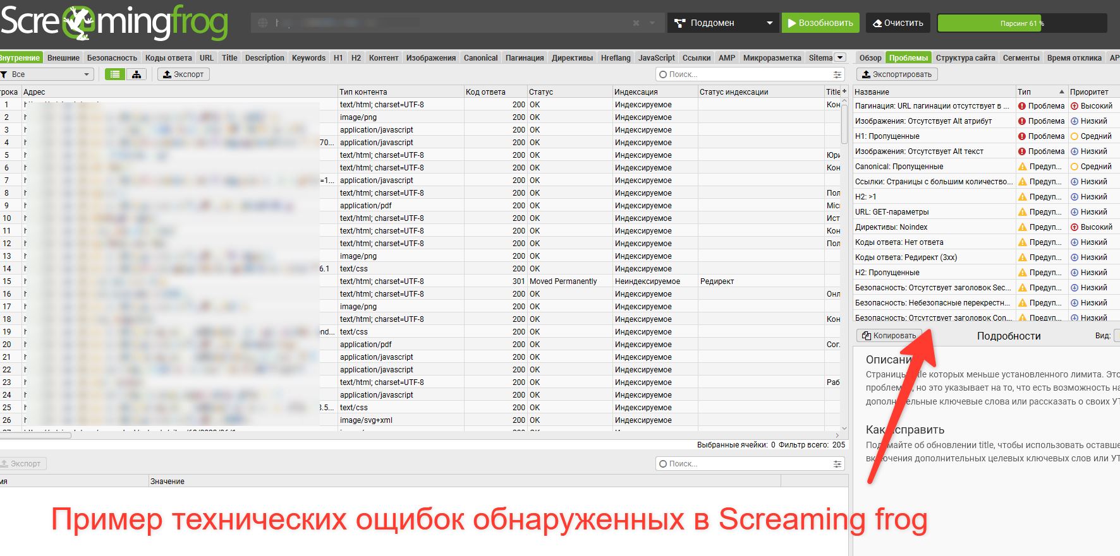Sort by the Код ответа column
The width and height of the screenshot is (1120, 556).
tap(496, 92)
